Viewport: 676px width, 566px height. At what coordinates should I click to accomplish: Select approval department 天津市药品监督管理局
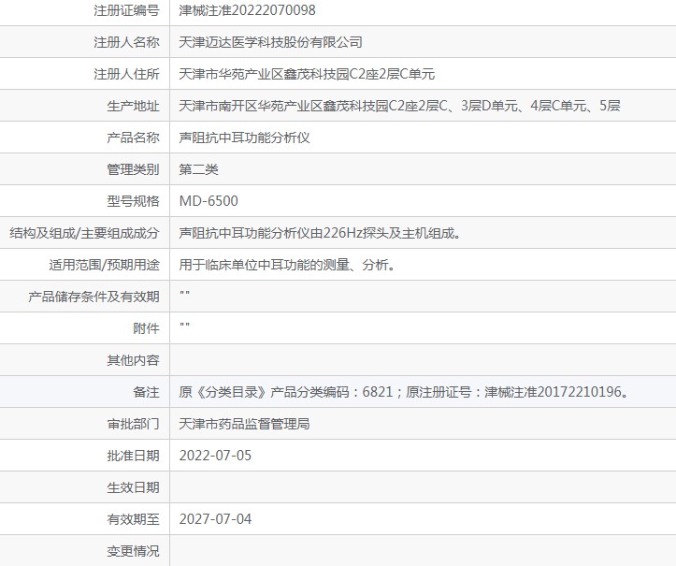(x=244, y=424)
